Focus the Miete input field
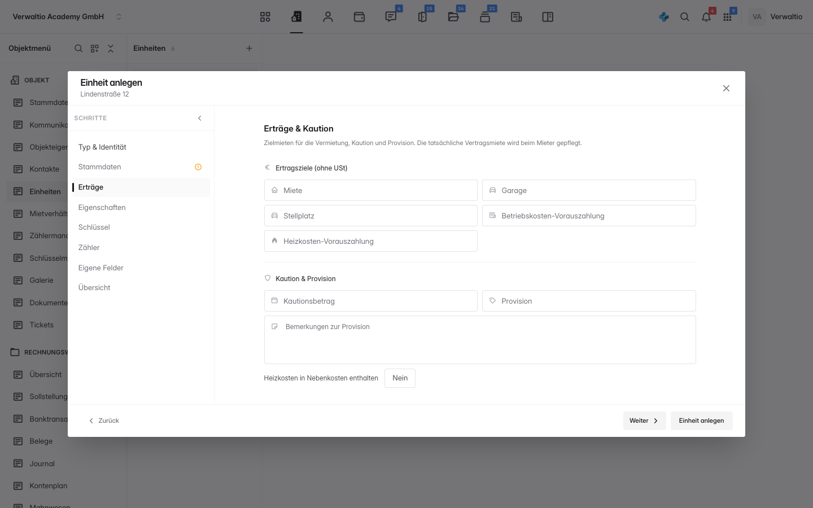813x508 pixels. click(371, 190)
